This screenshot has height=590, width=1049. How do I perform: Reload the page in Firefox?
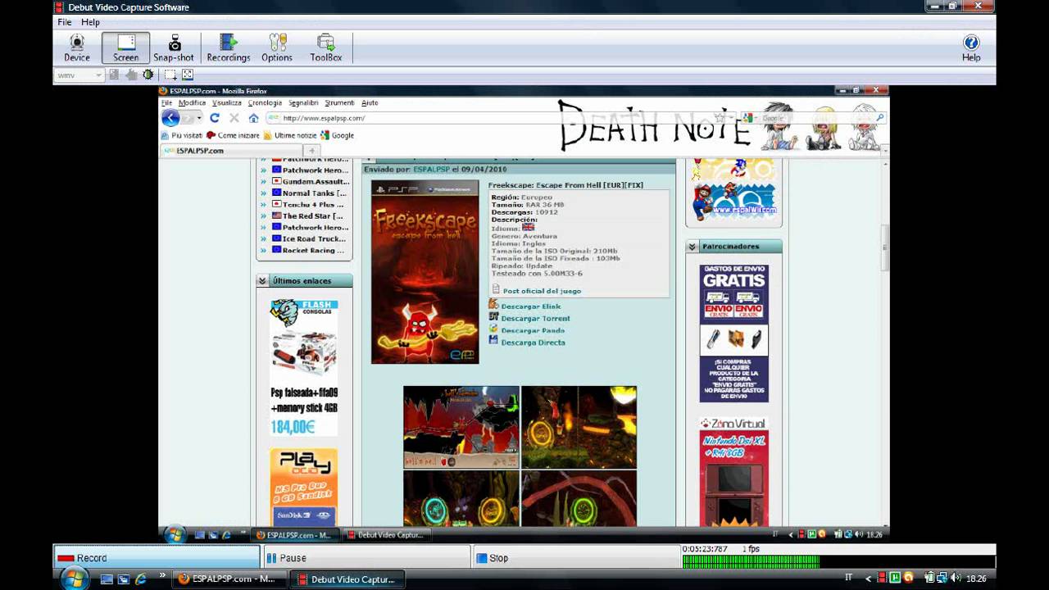pyautogui.click(x=215, y=118)
